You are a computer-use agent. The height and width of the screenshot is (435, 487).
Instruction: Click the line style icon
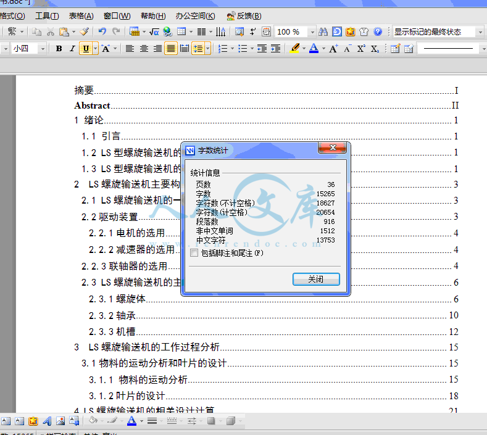(x=152, y=421)
